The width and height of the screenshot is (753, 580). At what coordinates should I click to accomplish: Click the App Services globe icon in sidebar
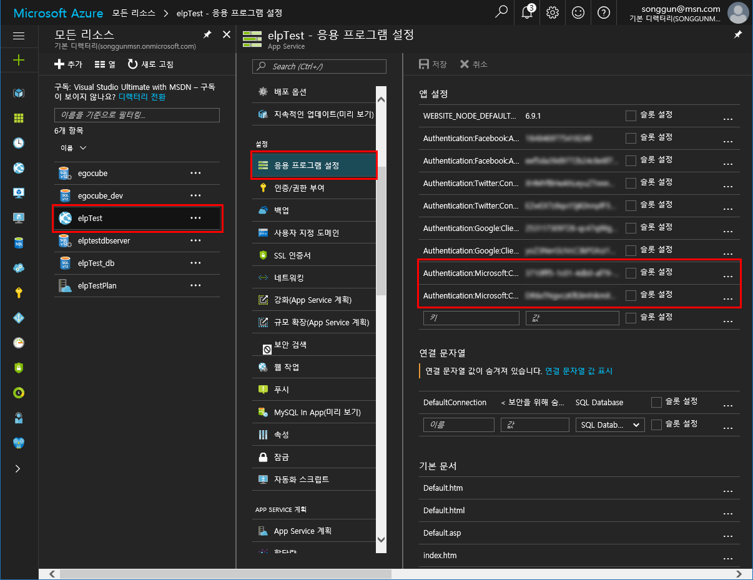tap(19, 168)
